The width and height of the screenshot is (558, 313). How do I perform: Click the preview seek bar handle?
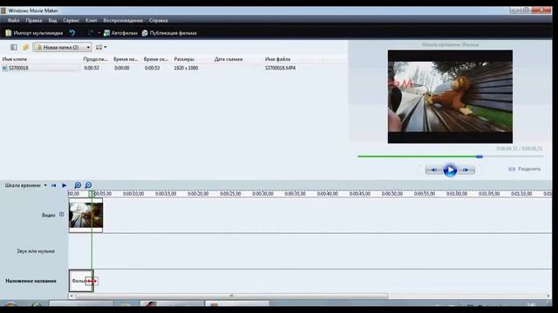coord(480,156)
